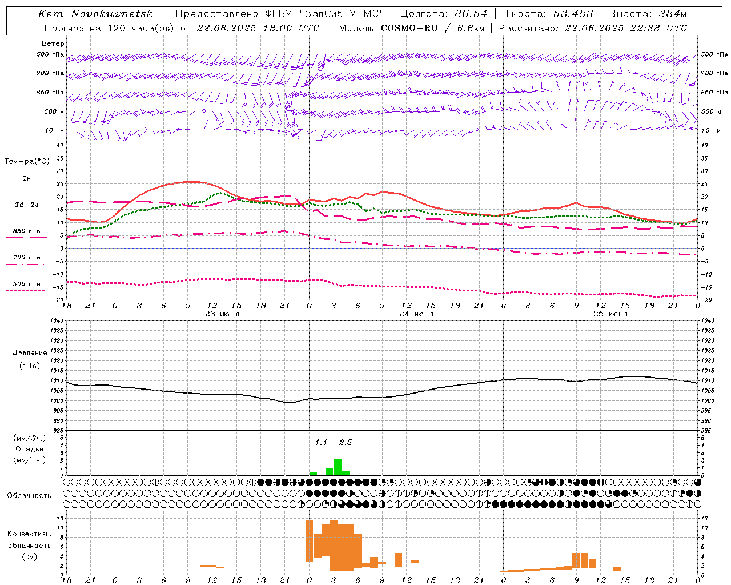Click the 700 гПа temperature legend entry

point(27,257)
